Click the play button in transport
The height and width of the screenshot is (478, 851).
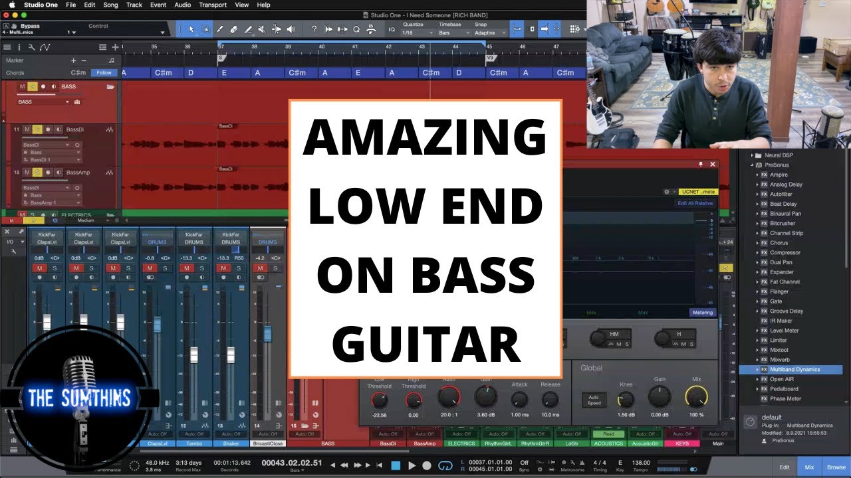pyautogui.click(x=412, y=465)
